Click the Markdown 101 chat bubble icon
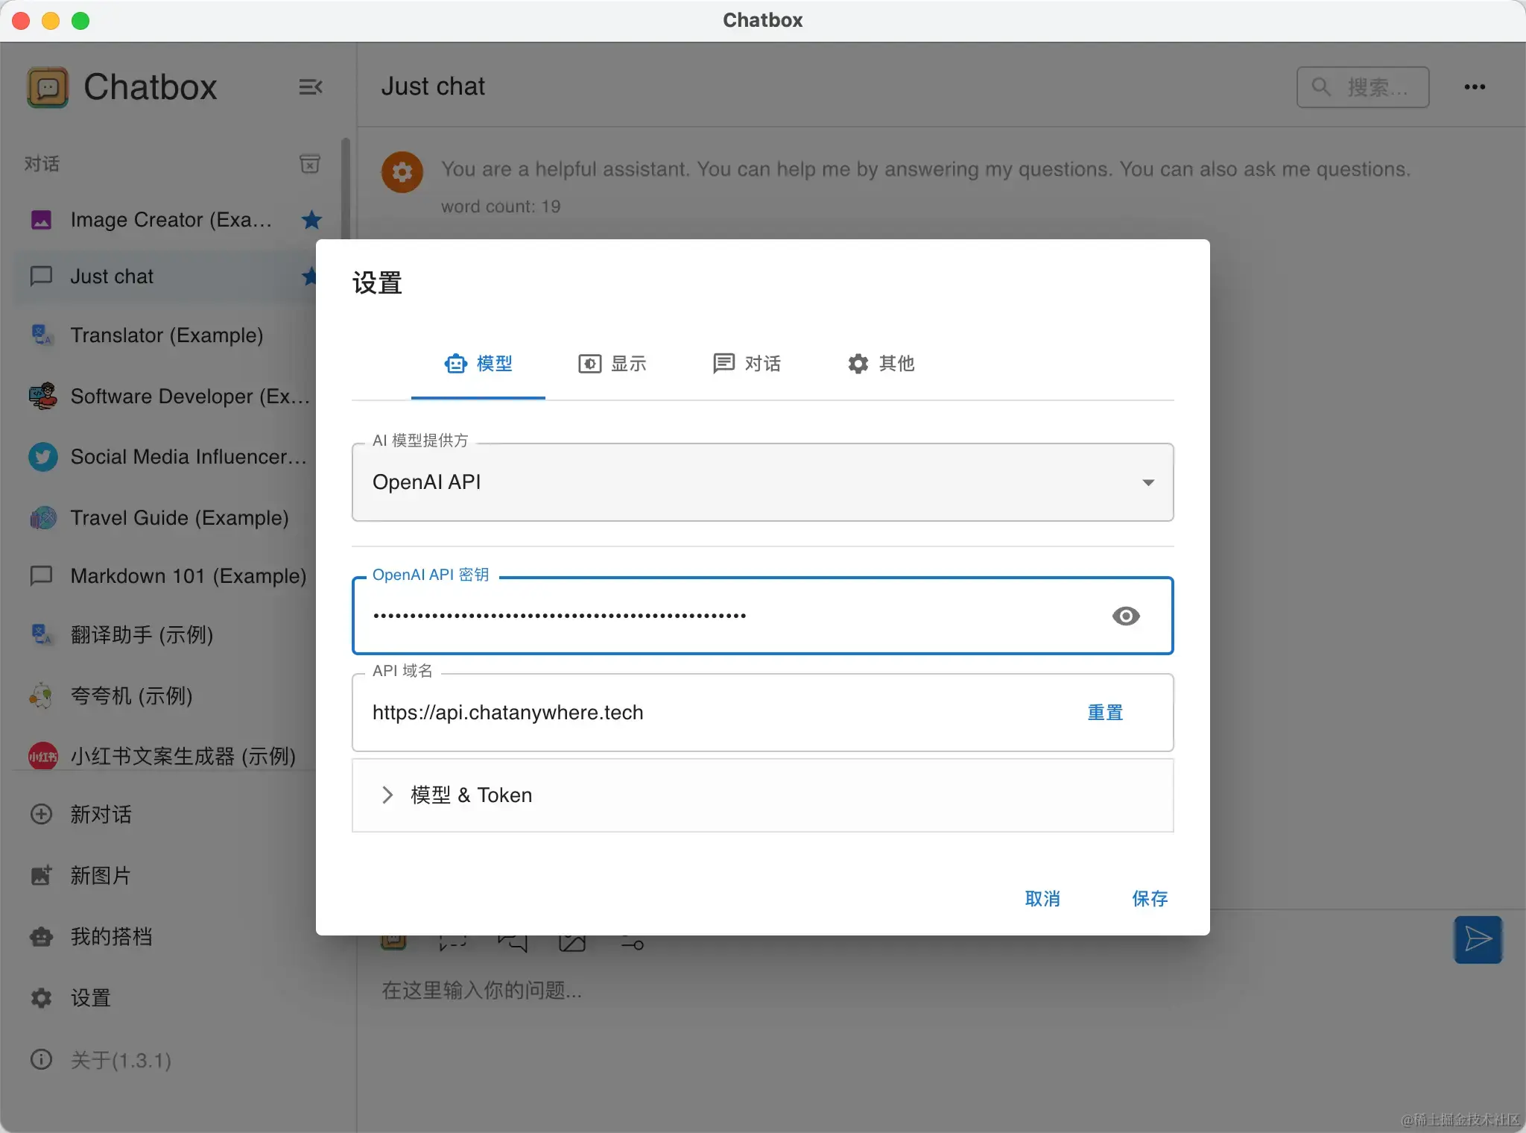1526x1133 pixels. coord(41,575)
